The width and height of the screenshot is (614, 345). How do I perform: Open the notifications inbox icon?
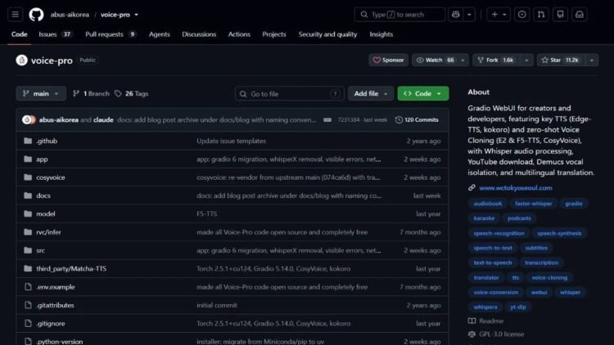pyautogui.click(x=579, y=15)
